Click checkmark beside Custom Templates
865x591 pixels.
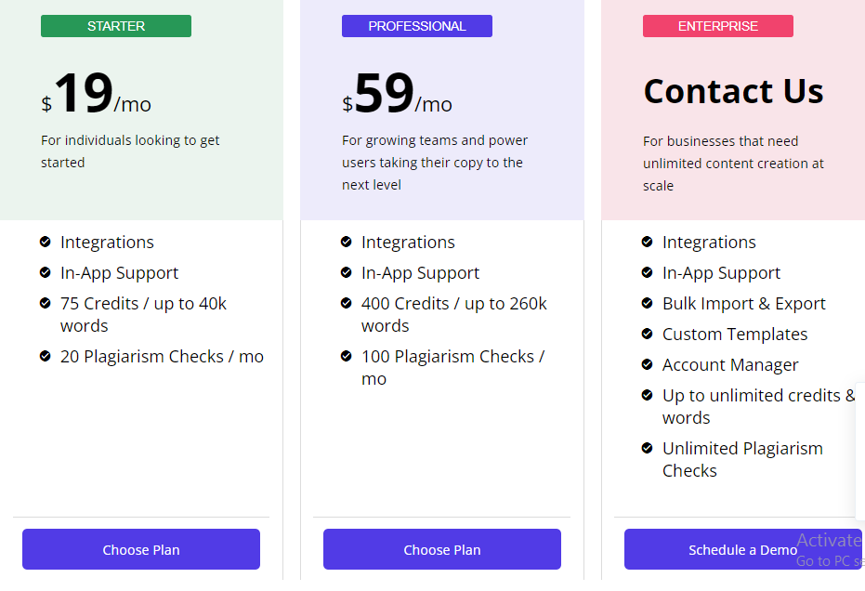(648, 334)
